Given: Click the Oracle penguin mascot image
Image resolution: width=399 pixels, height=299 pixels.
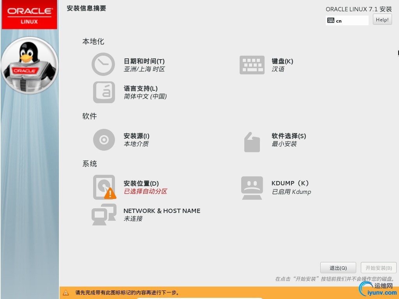Looking at the screenshot, I should click(30, 65).
